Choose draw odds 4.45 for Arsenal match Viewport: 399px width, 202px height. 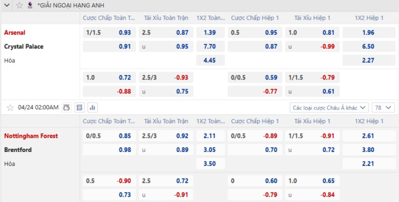tap(210, 60)
